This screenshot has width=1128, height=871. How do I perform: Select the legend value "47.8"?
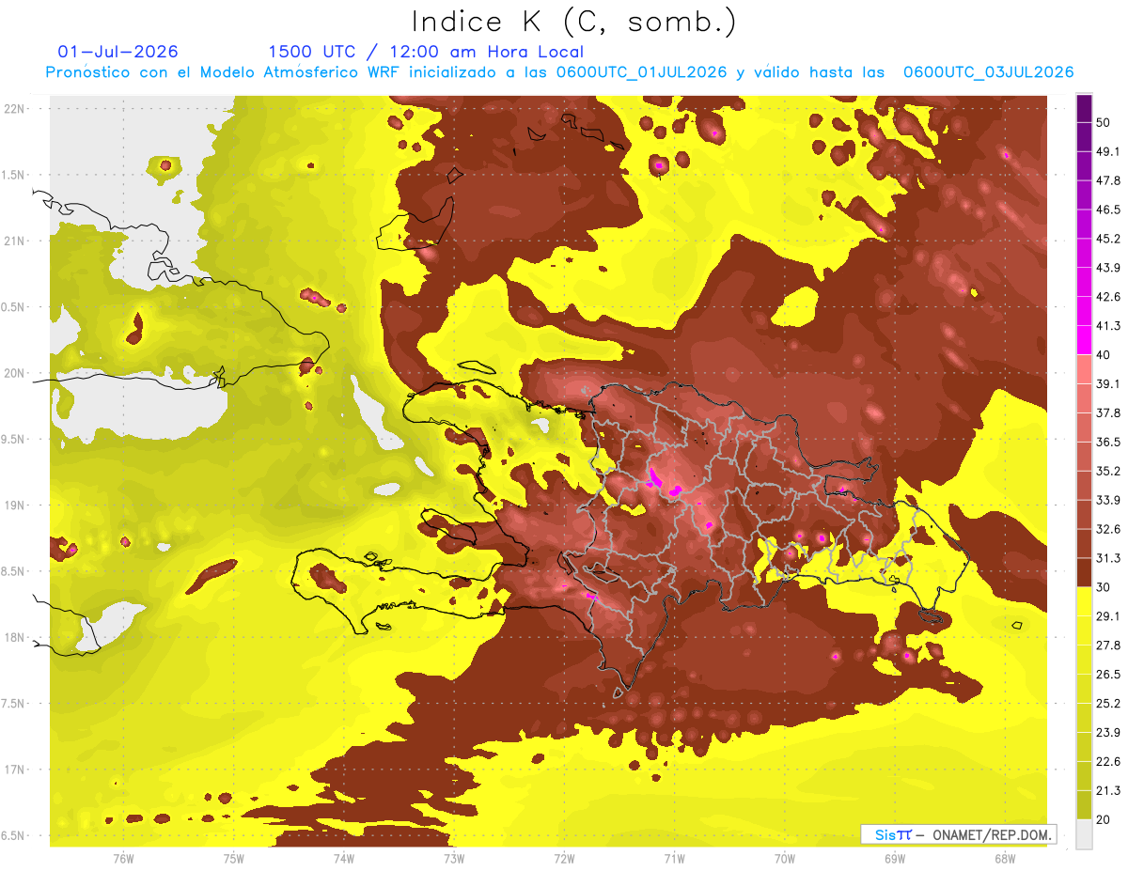pyautogui.click(x=1108, y=180)
